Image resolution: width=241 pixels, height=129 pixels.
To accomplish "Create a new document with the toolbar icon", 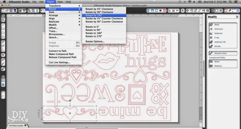I will tap(3, 11).
